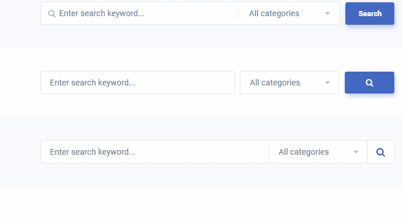
Task: Click the caret arrow in the middle row selector
Action: (x=327, y=83)
